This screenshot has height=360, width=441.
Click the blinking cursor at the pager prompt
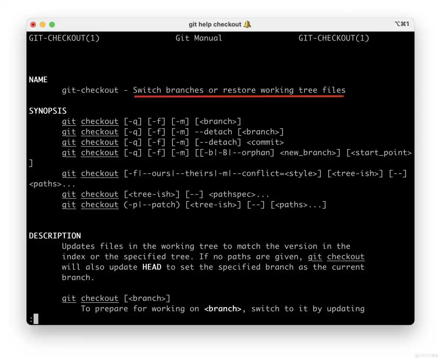click(x=36, y=319)
